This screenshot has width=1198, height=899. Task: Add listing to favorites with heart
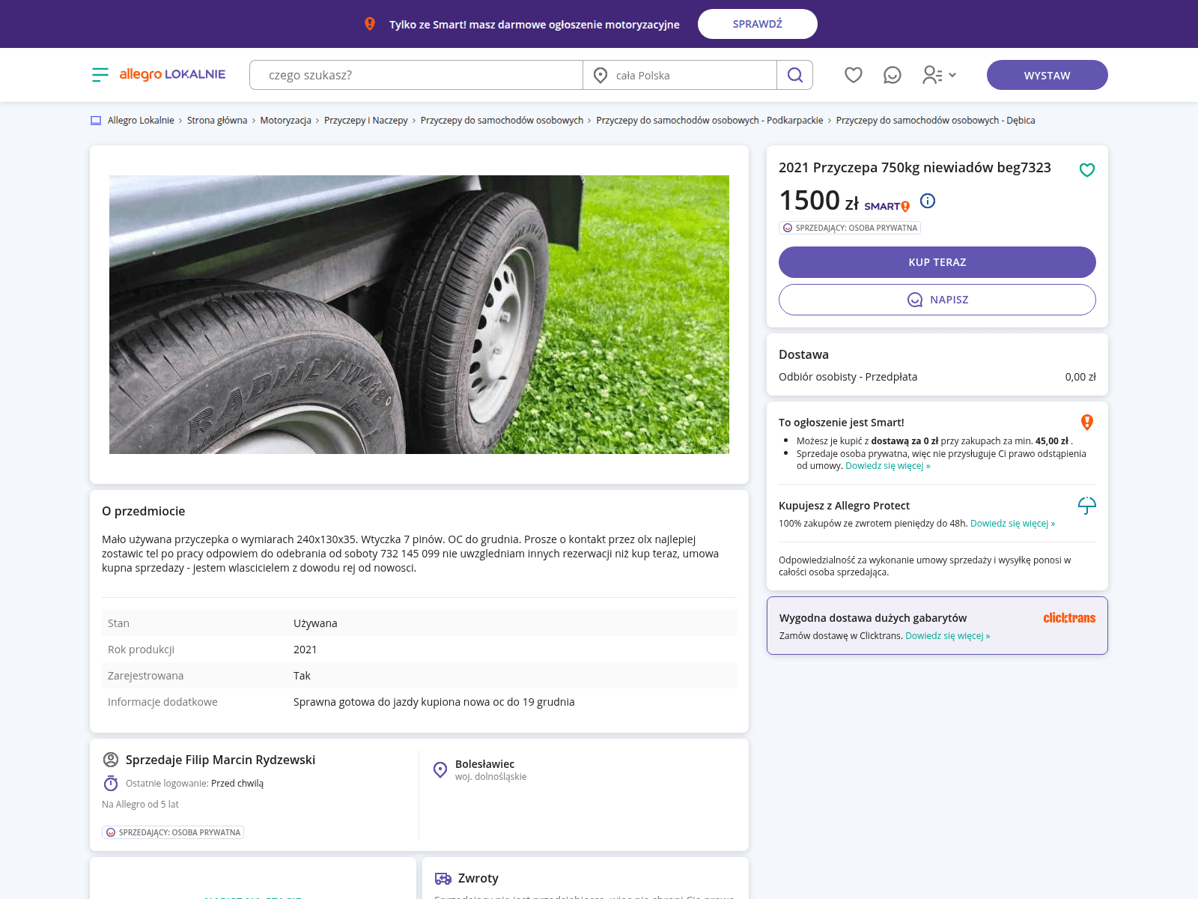(1087, 170)
